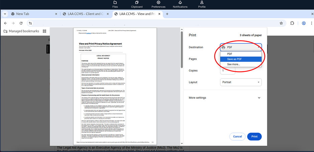Open Preferences gear icon
The image size is (314, 152).
pyautogui.click(x=159, y=4)
